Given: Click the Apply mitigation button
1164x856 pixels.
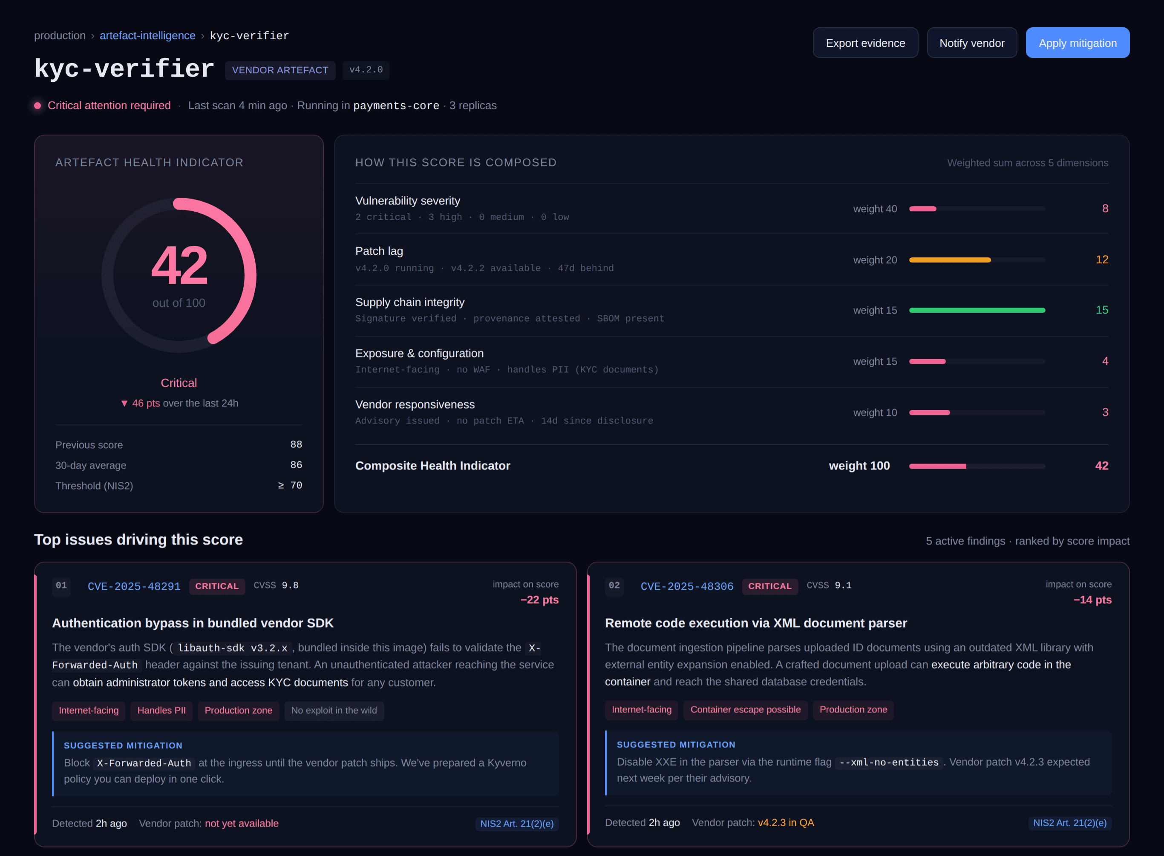Looking at the screenshot, I should coord(1077,43).
